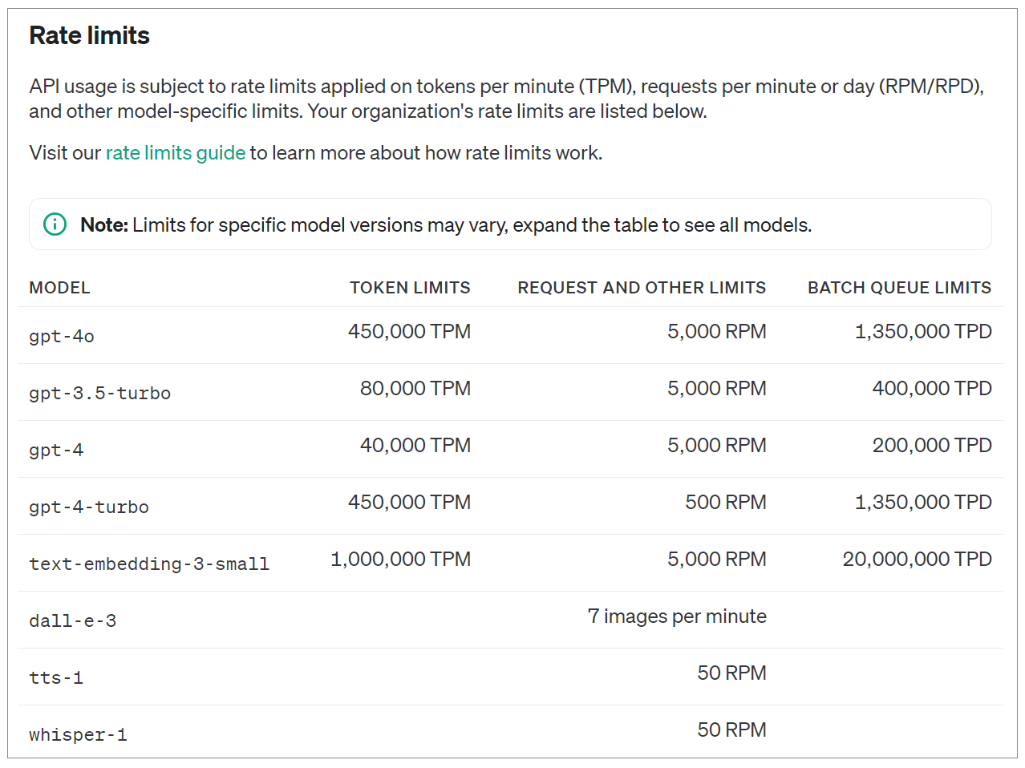The image size is (1025, 768).
Task: Select the tts-1 model name
Action: click(56, 678)
